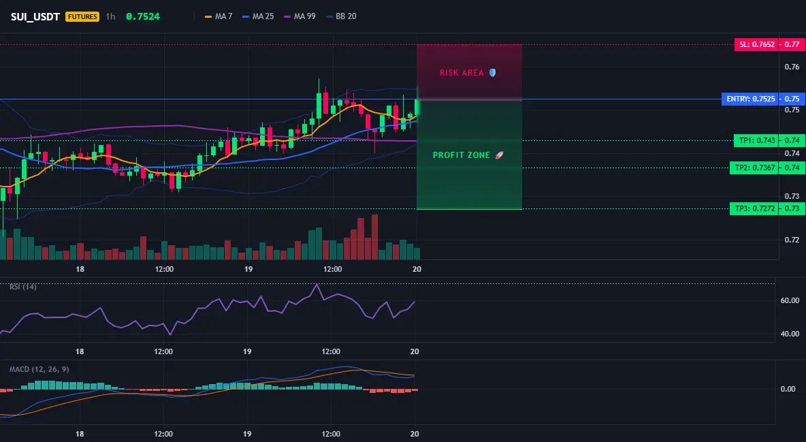This screenshot has width=806, height=442.
Task: Click the yellow FUTURES badge
Action: coord(82,16)
